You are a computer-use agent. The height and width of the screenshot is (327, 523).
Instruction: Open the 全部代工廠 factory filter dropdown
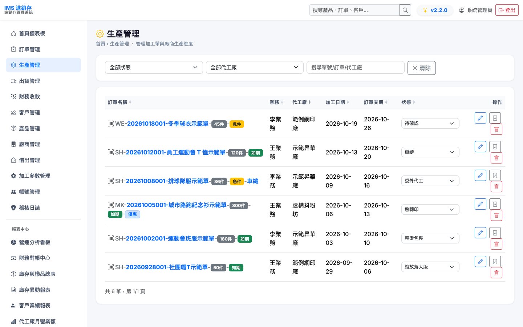point(255,68)
